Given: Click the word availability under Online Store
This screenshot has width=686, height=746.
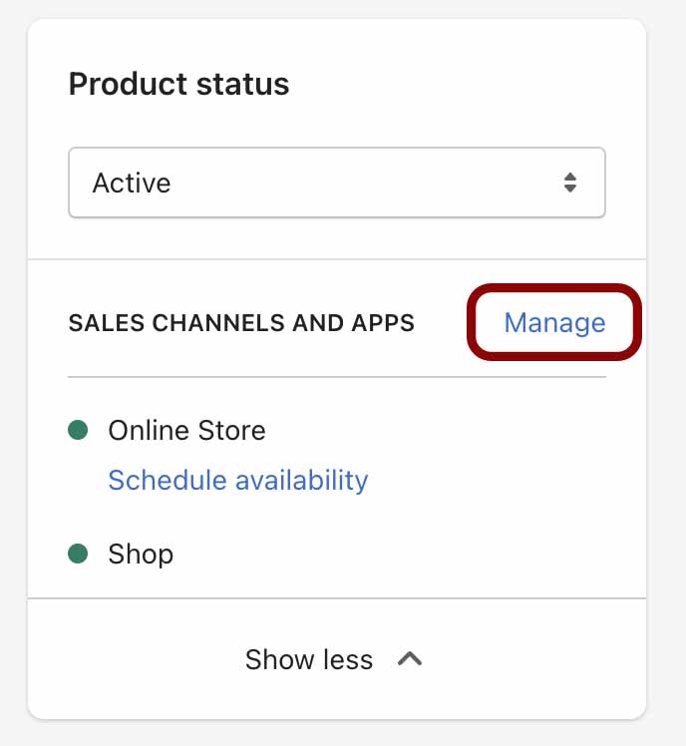Looking at the screenshot, I should [x=302, y=481].
